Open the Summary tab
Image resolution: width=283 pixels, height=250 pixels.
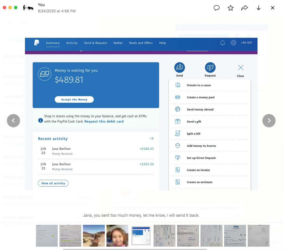[53, 43]
